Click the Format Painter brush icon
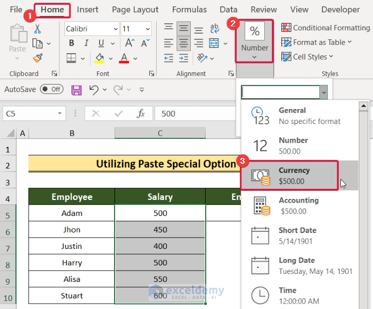 pyautogui.click(x=37, y=58)
